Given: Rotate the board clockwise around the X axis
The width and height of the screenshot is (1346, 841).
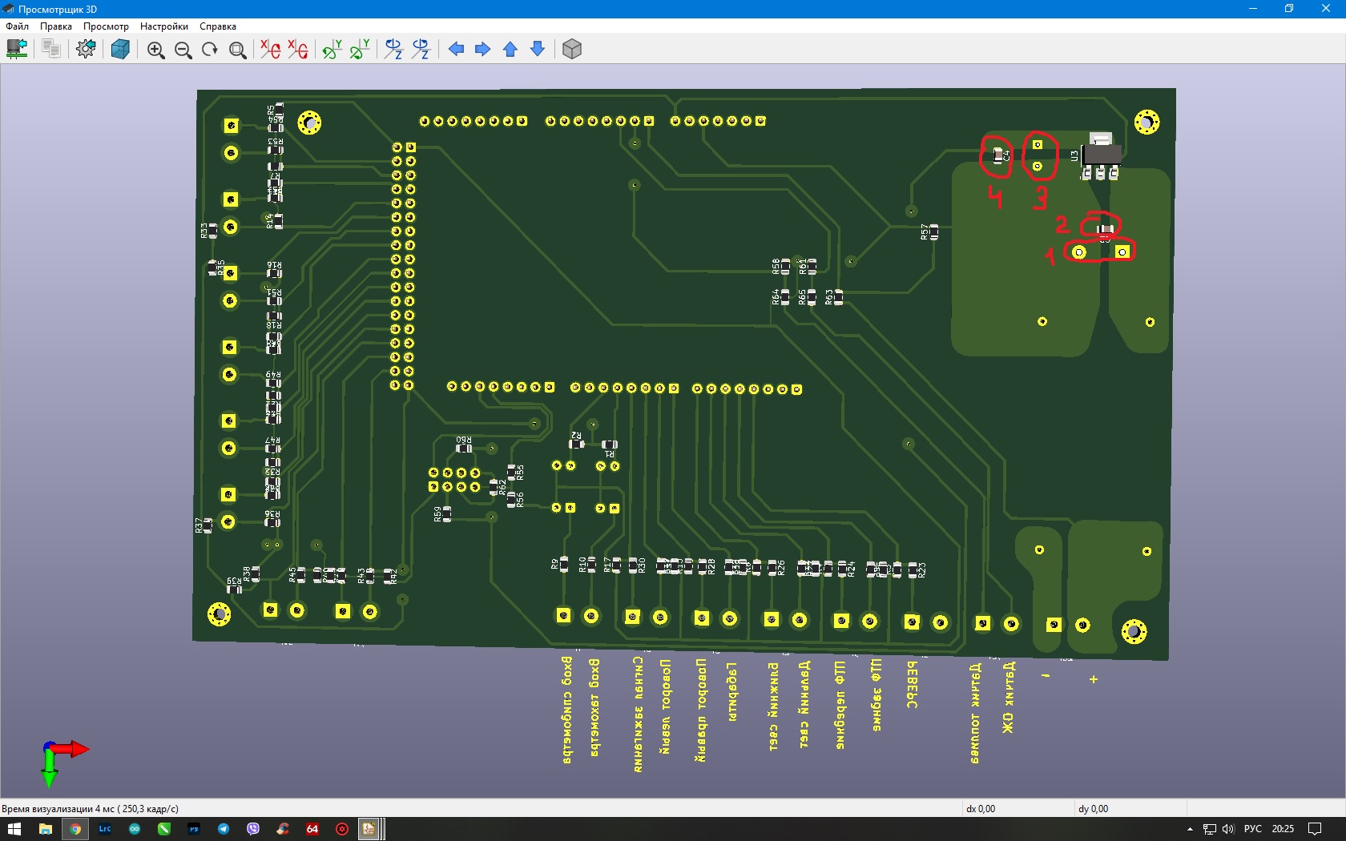Looking at the screenshot, I should point(271,50).
